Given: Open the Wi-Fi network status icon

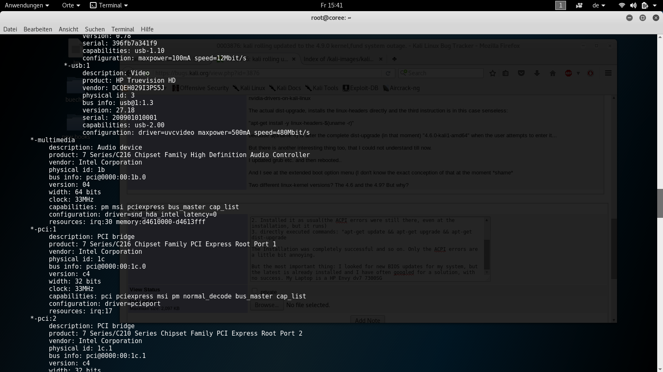Looking at the screenshot, I should click(x=622, y=5).
